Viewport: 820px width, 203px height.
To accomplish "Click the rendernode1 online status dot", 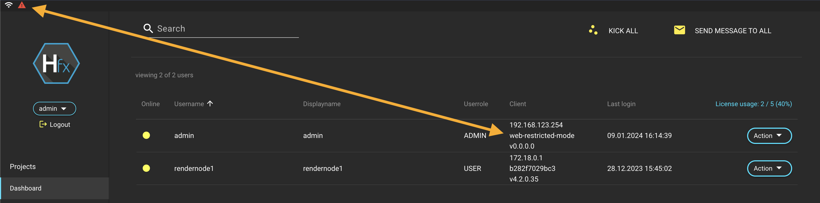I will [x=146, y=168].
